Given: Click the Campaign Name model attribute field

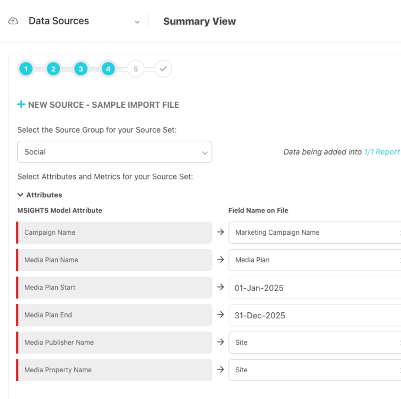Looking at the screenshot, I should tap(115, 232).
